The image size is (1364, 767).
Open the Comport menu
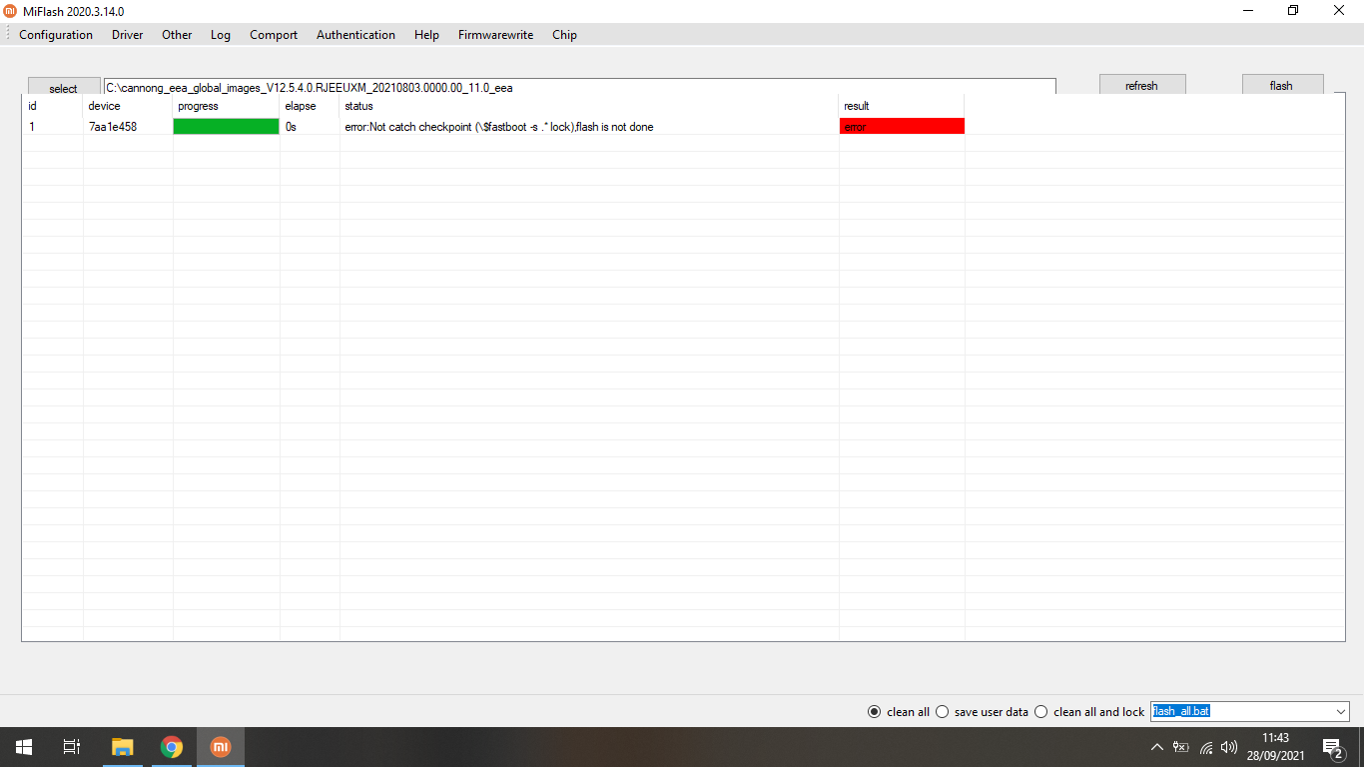coord(274,34)
